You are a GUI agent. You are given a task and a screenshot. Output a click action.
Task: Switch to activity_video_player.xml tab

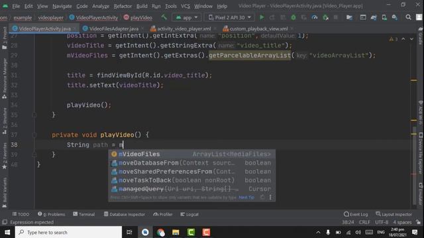tap(184, 28)
